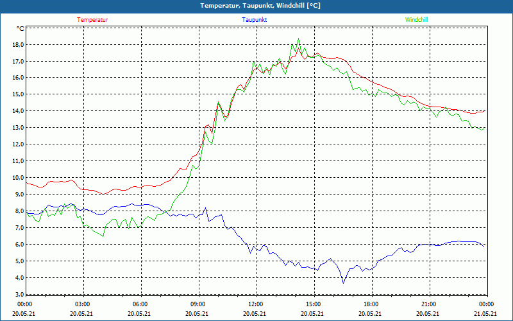Click the '16,0' y-axis value
This screenshot has width=513, height=321.
tap(19, 78)
